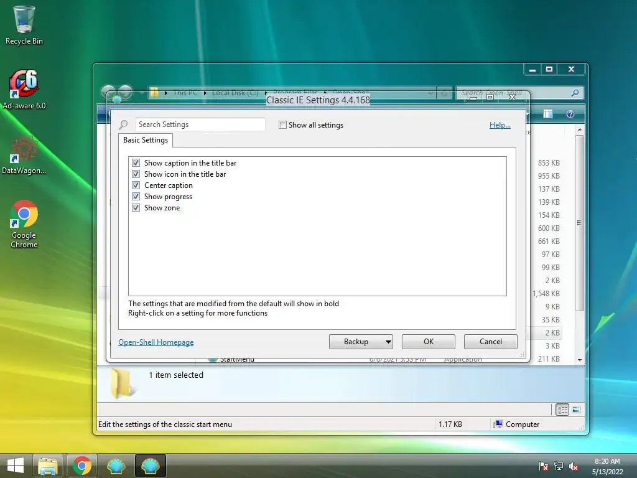637x478 pixels.
Task: Open File Explorer from the taskbar
Action: [47, 466]
